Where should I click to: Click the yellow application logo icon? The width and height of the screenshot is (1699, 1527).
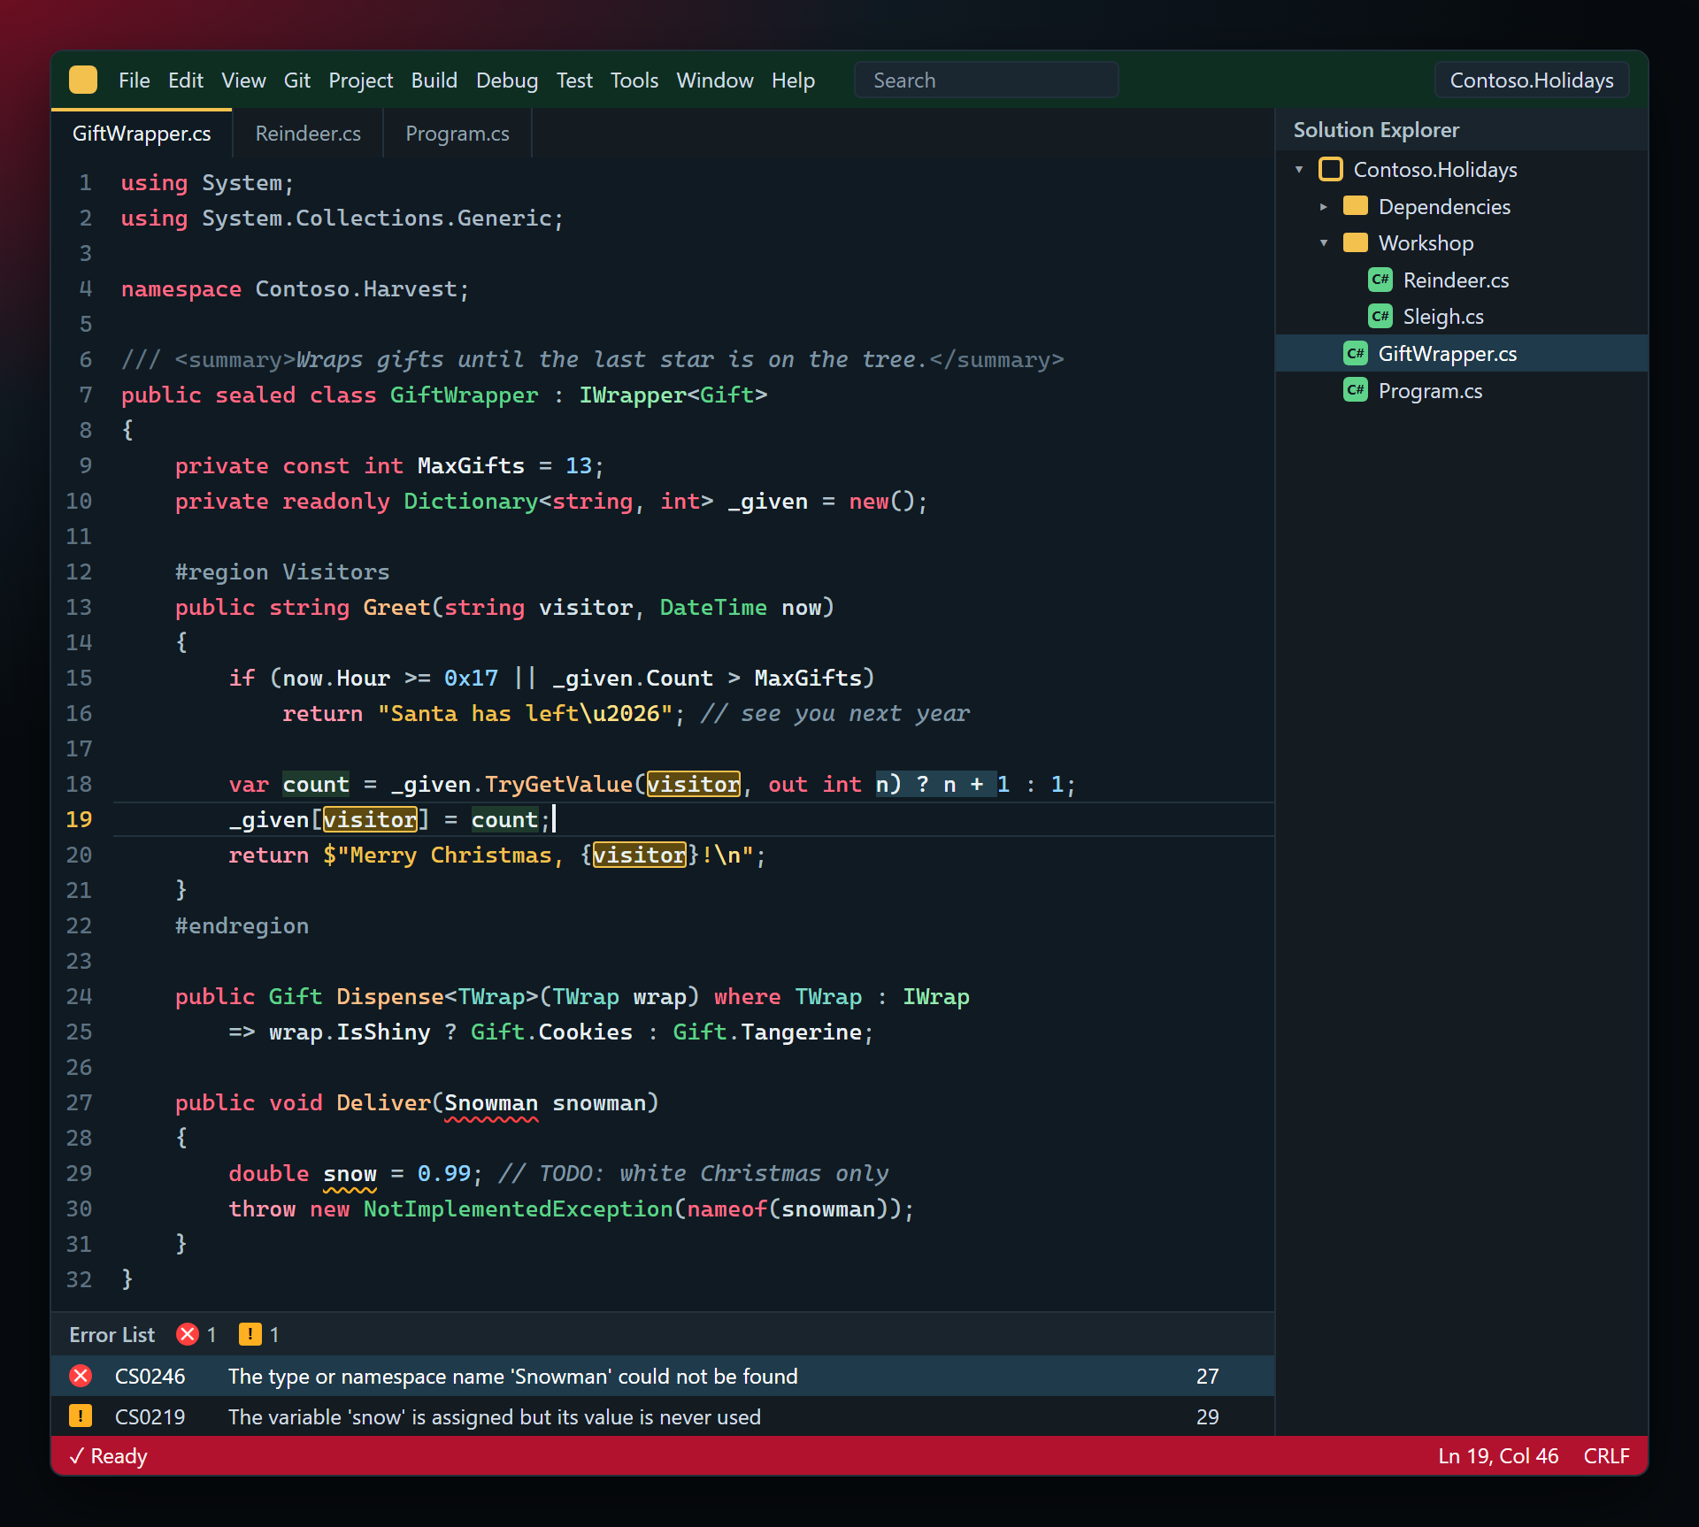pos(83,80)
